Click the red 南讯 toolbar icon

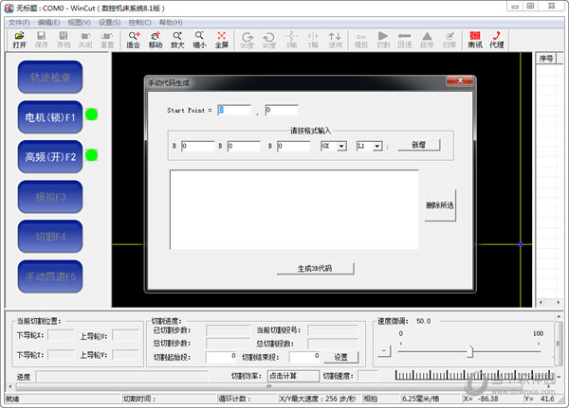[x=475, y=40]
